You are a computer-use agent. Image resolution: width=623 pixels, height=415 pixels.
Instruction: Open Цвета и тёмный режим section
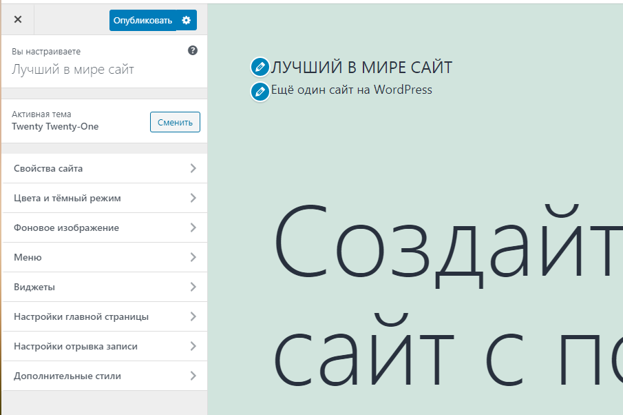105,198
